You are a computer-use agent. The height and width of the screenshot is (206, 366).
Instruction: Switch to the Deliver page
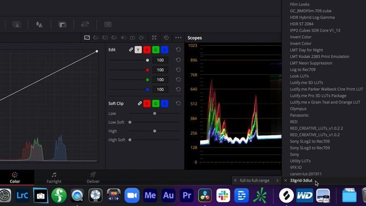pos(93,177)
